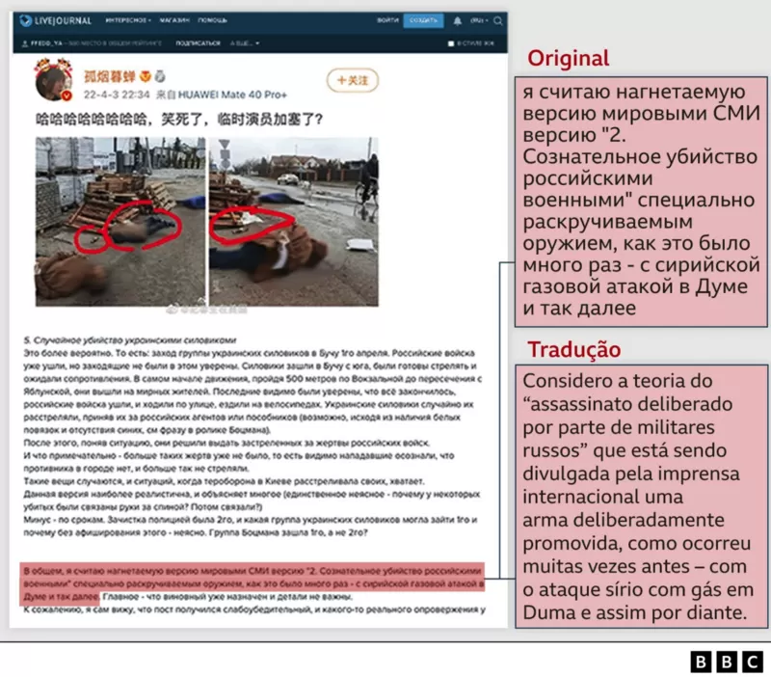Click the grey medal icon beside username
The image size is (771, 677).
[161, 74]
